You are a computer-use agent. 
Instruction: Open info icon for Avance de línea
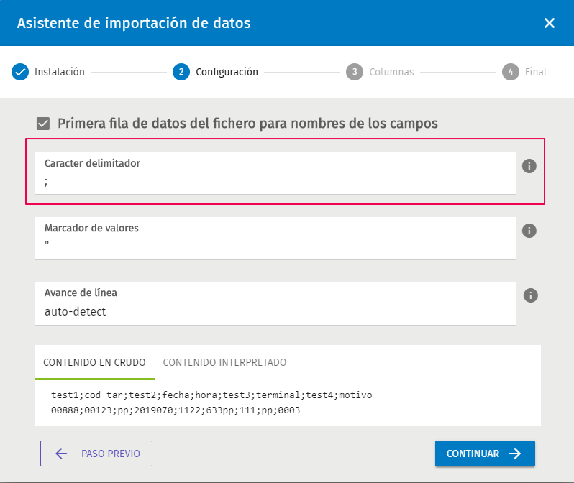pos(530,295)
